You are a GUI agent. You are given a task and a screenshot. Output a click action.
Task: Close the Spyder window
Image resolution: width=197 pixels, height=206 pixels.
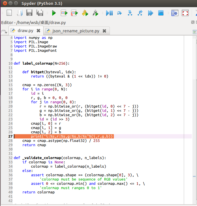click(x=5, y=3)
